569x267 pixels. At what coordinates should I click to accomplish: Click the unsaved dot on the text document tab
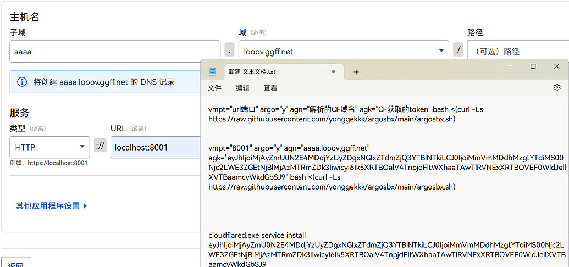click(x=333, y=71)
